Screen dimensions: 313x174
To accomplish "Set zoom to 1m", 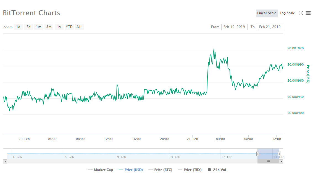I will [x=39, y=27].
